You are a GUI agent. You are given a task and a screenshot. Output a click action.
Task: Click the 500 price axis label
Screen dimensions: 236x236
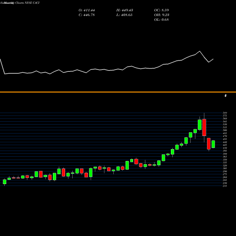coord(225,130)
